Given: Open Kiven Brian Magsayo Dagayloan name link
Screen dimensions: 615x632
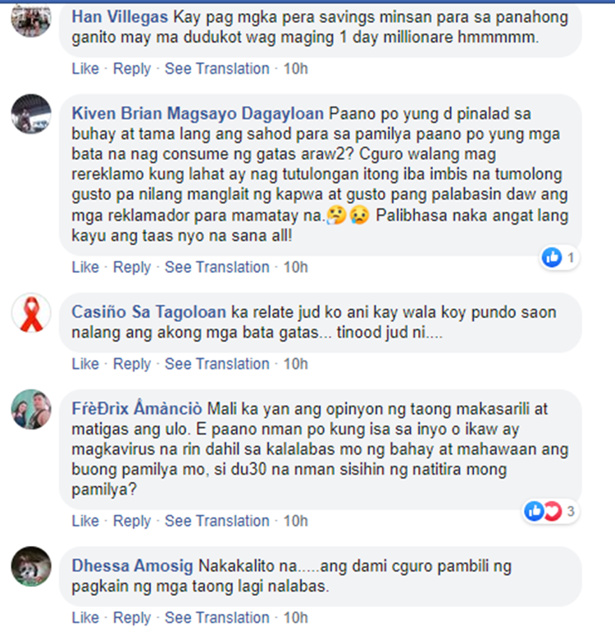Looking at the screenshot, I should (198, 114).
